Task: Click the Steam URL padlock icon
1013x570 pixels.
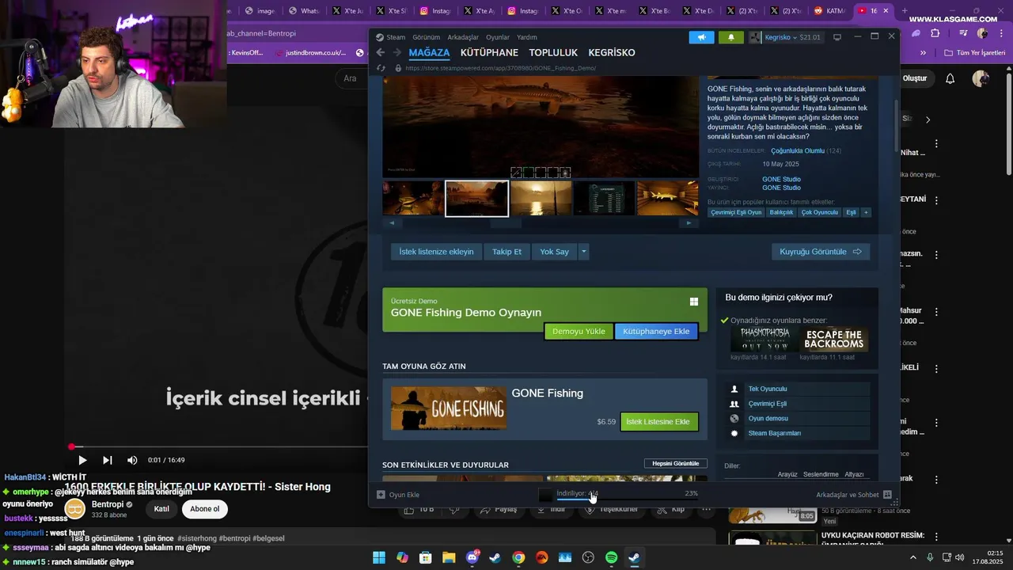Action: [398, 68]
